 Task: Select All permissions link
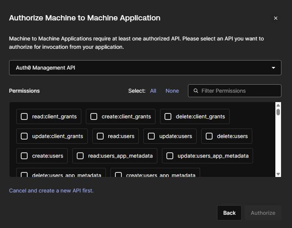[x=153, y=91]
